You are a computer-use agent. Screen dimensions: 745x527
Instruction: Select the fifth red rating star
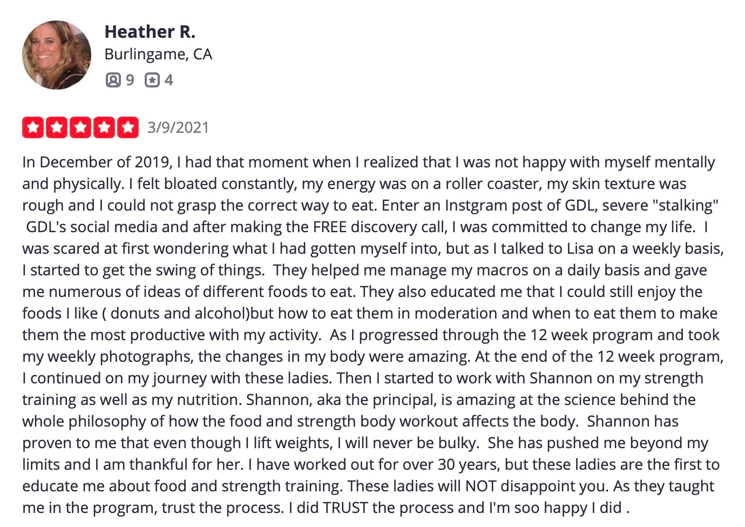point(128,127)
